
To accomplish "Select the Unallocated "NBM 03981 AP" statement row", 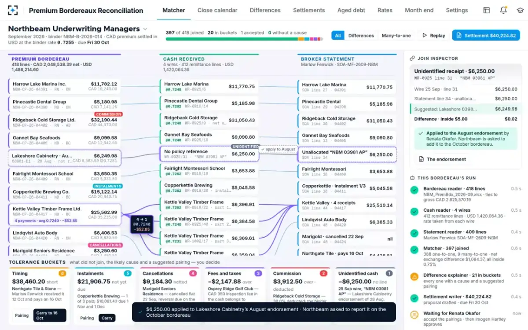I will tap(347, 154).
